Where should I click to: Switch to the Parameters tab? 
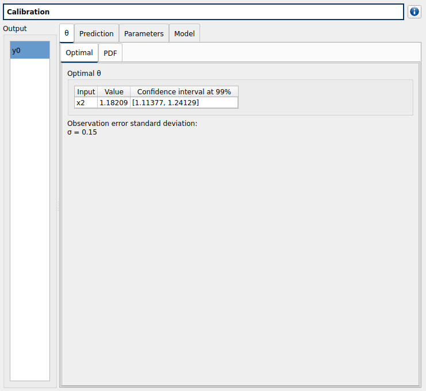click(x=144, y=33)
